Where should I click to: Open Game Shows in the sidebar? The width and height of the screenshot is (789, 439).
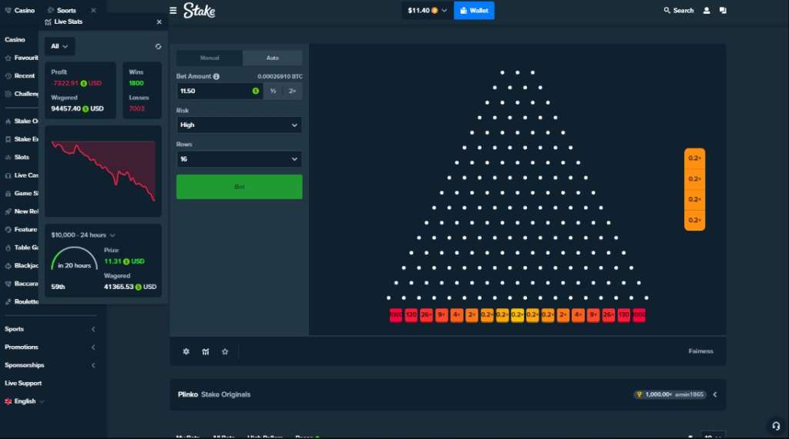[x=21, y=194]
